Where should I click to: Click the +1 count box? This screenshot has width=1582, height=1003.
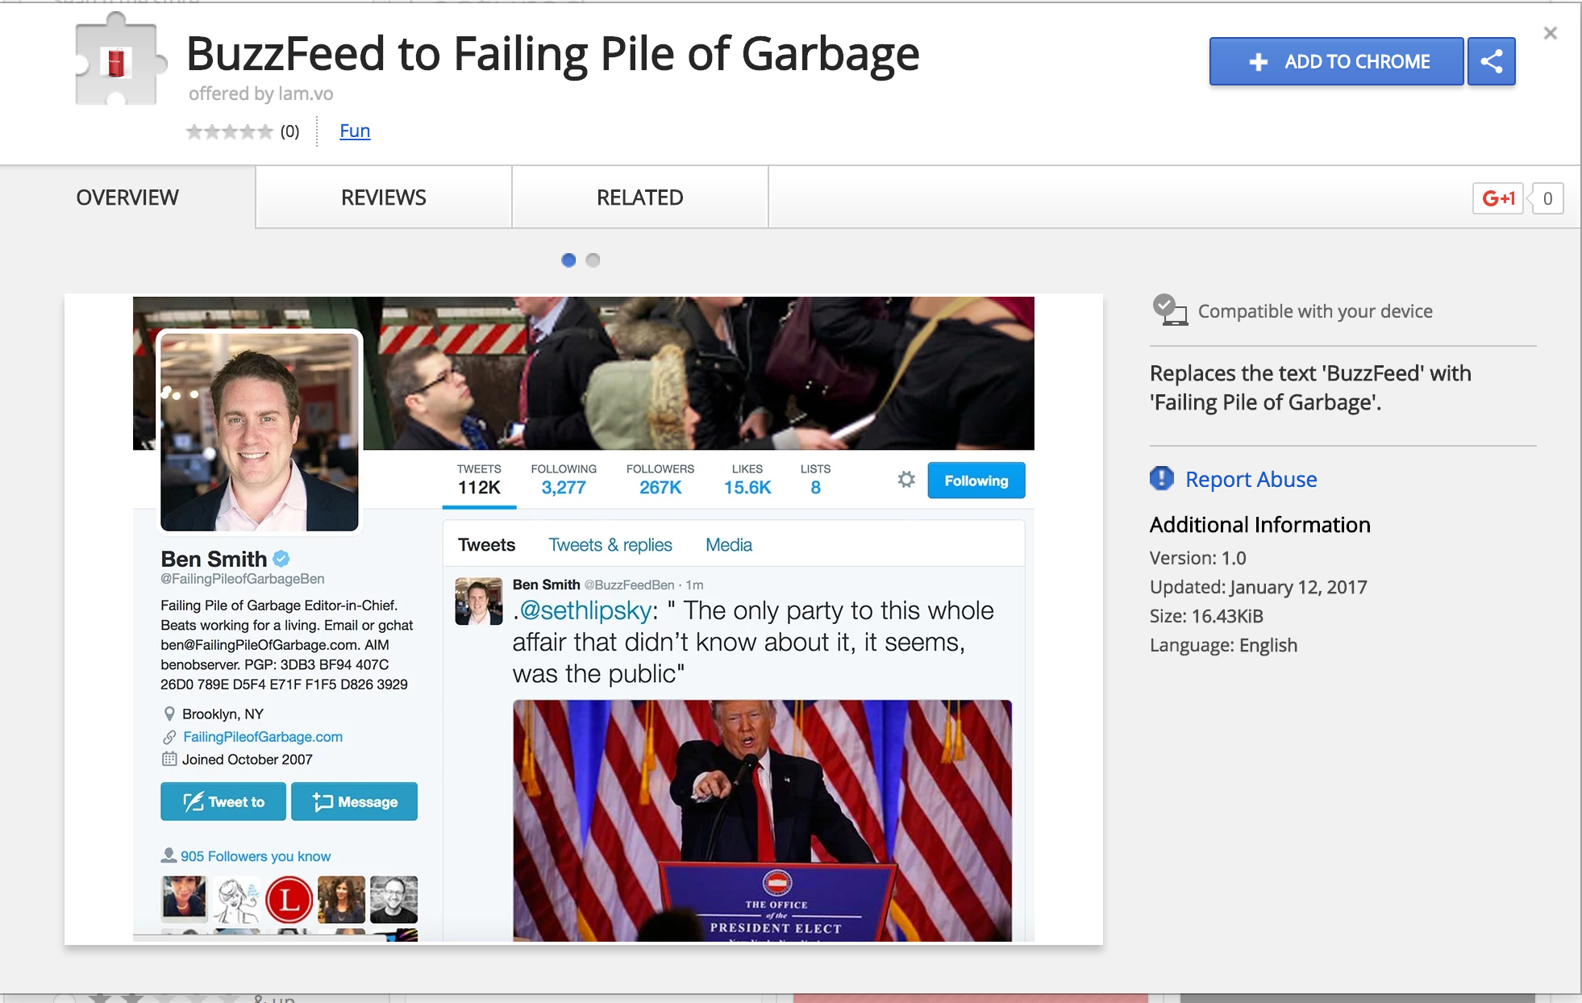(x=1547, y=198)
